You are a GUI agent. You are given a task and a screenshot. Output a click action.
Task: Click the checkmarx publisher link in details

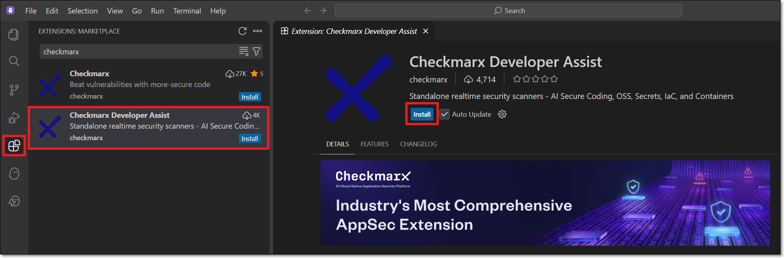pos(428,80)
